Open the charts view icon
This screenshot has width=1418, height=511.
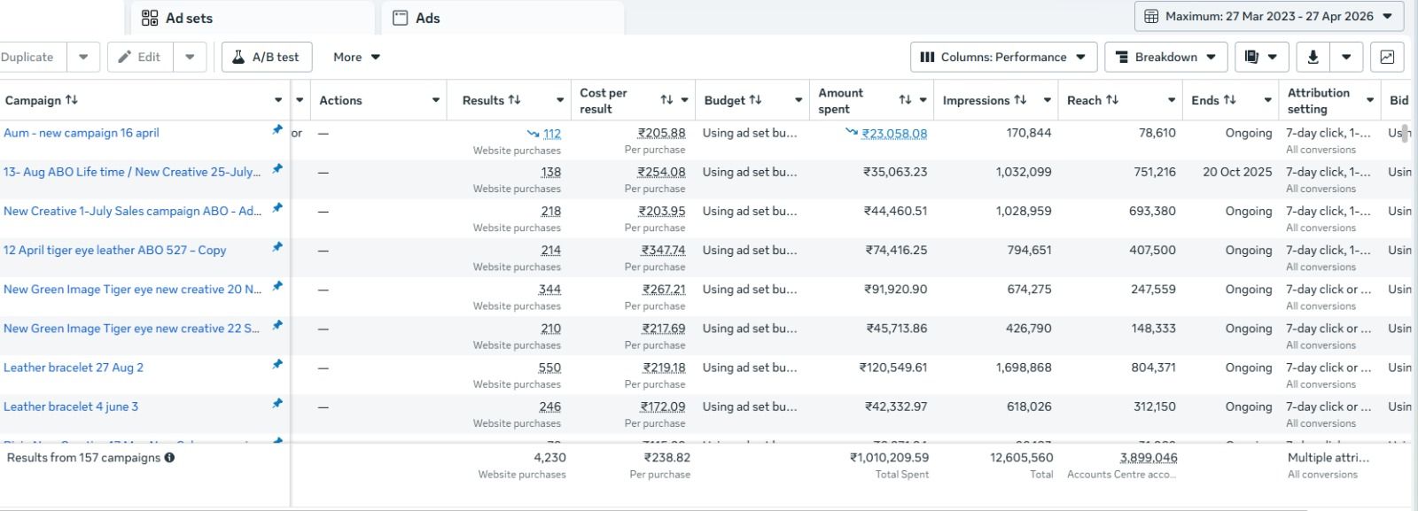click(x=1387, y=57)
